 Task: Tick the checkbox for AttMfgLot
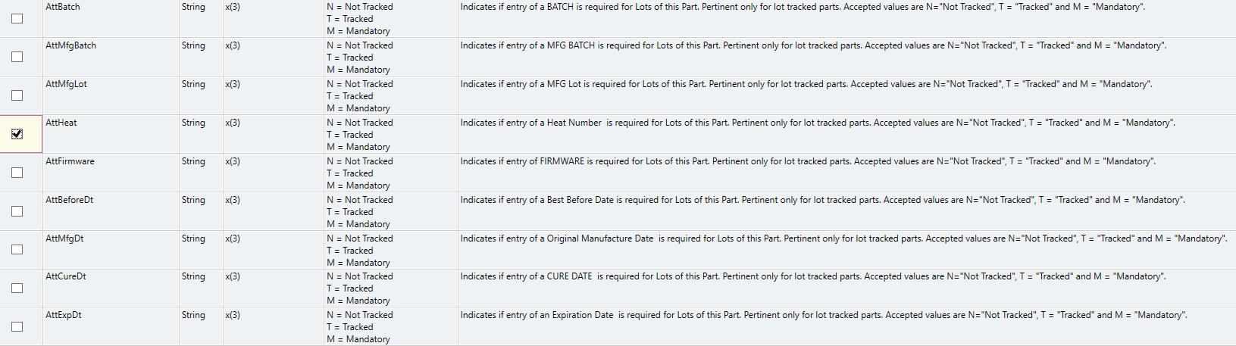(17, 96)
